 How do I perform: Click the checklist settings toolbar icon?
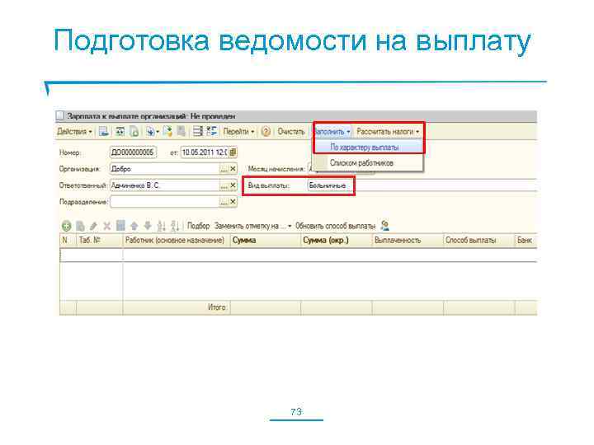212,131
